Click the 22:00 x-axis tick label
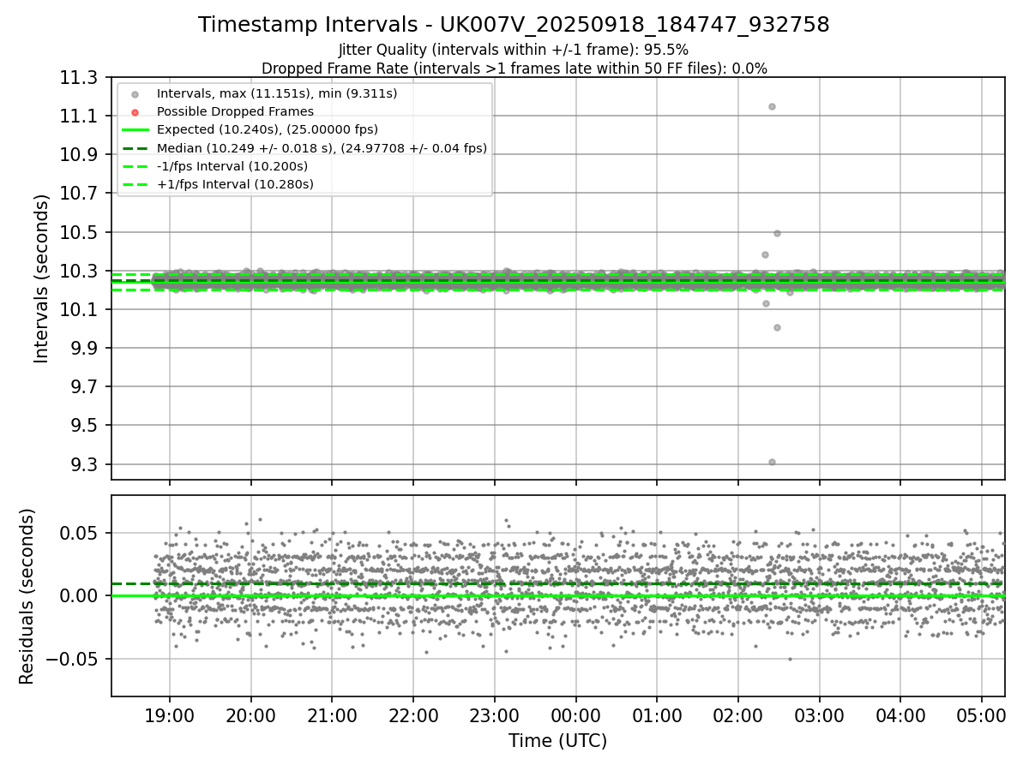Viewport: 1029px width, 771px height. [413, 714]
